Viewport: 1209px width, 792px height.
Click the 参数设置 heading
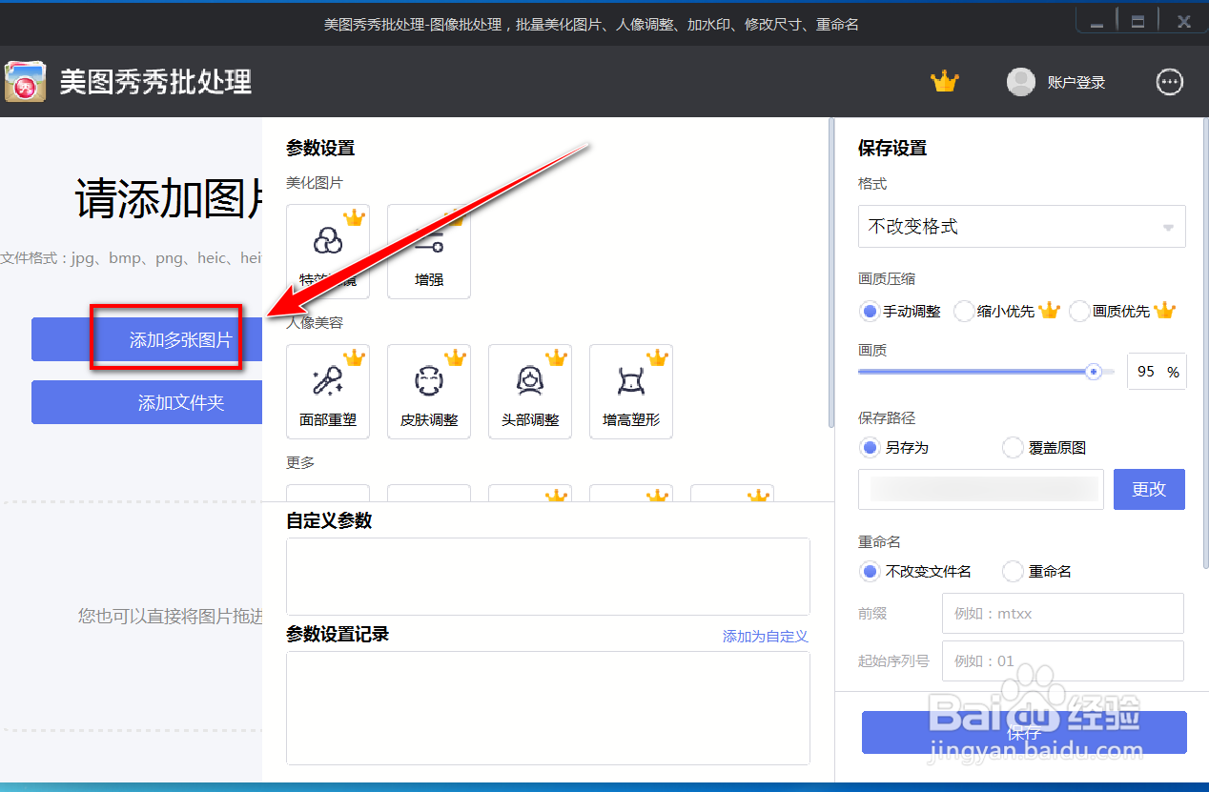coord(320,148)
